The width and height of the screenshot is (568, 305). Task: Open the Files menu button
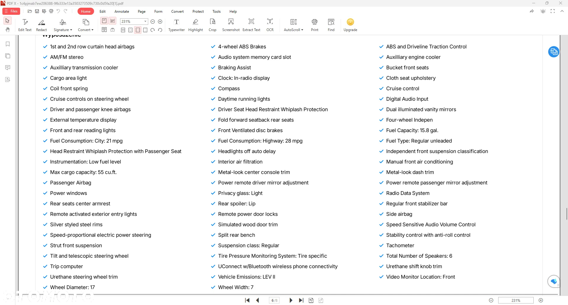click(x=11, y=11)
